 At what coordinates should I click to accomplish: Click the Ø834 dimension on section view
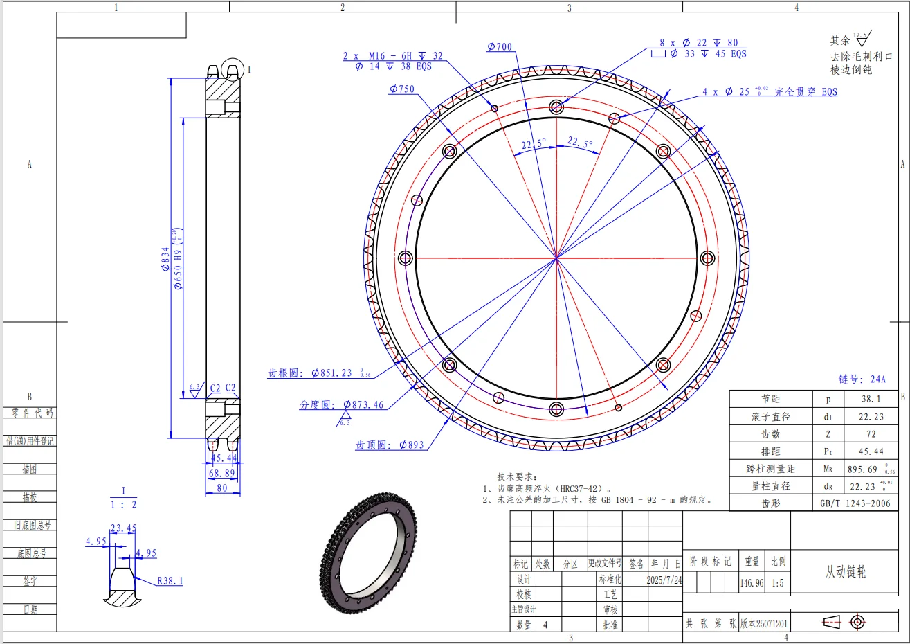click(165, 258)
